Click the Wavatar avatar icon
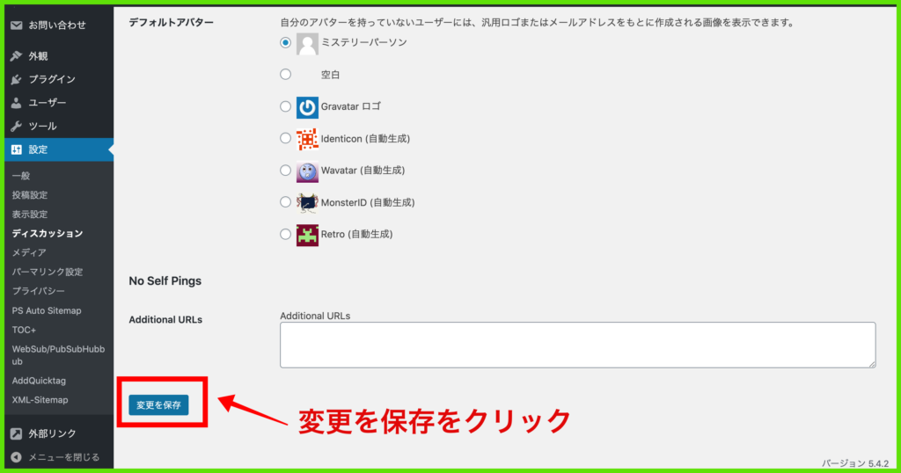 point(307,171)
